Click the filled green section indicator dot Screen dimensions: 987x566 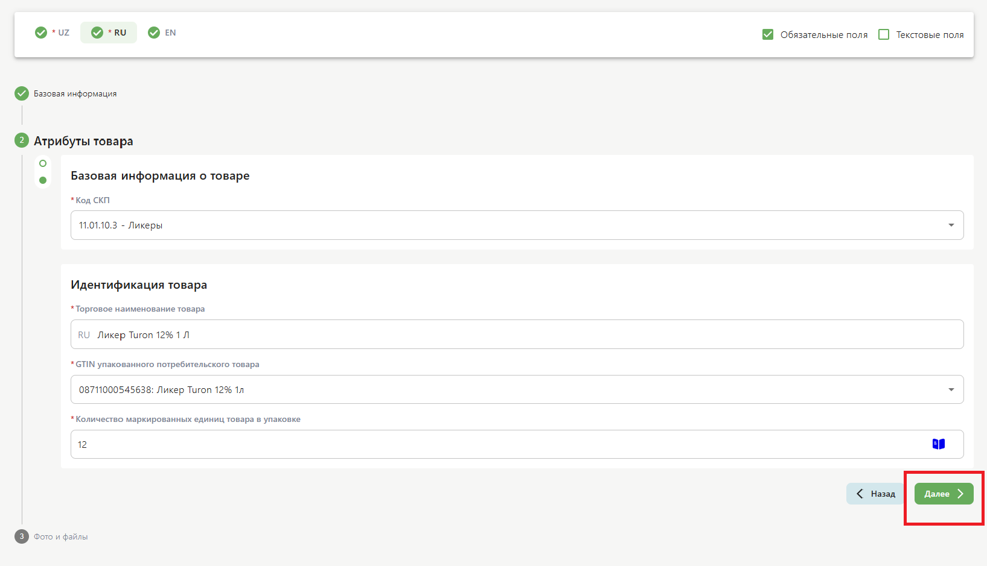(x=43, y=180)
